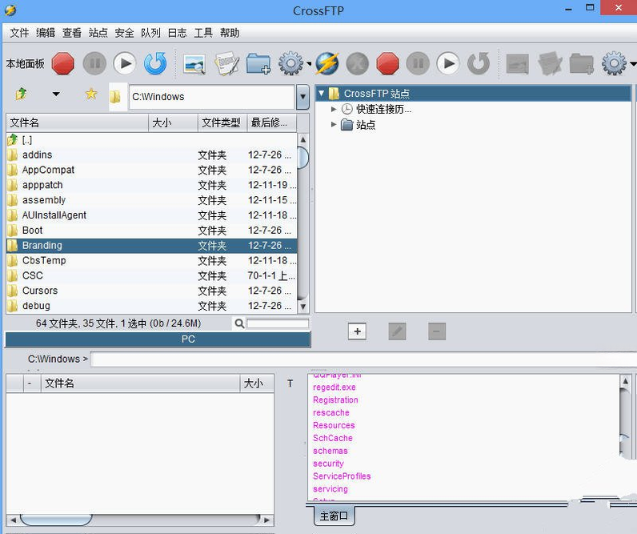Viewport: 637px width, 534px height.
Task: Click the greyed remote new folder icon
Action: coord(581,64)
